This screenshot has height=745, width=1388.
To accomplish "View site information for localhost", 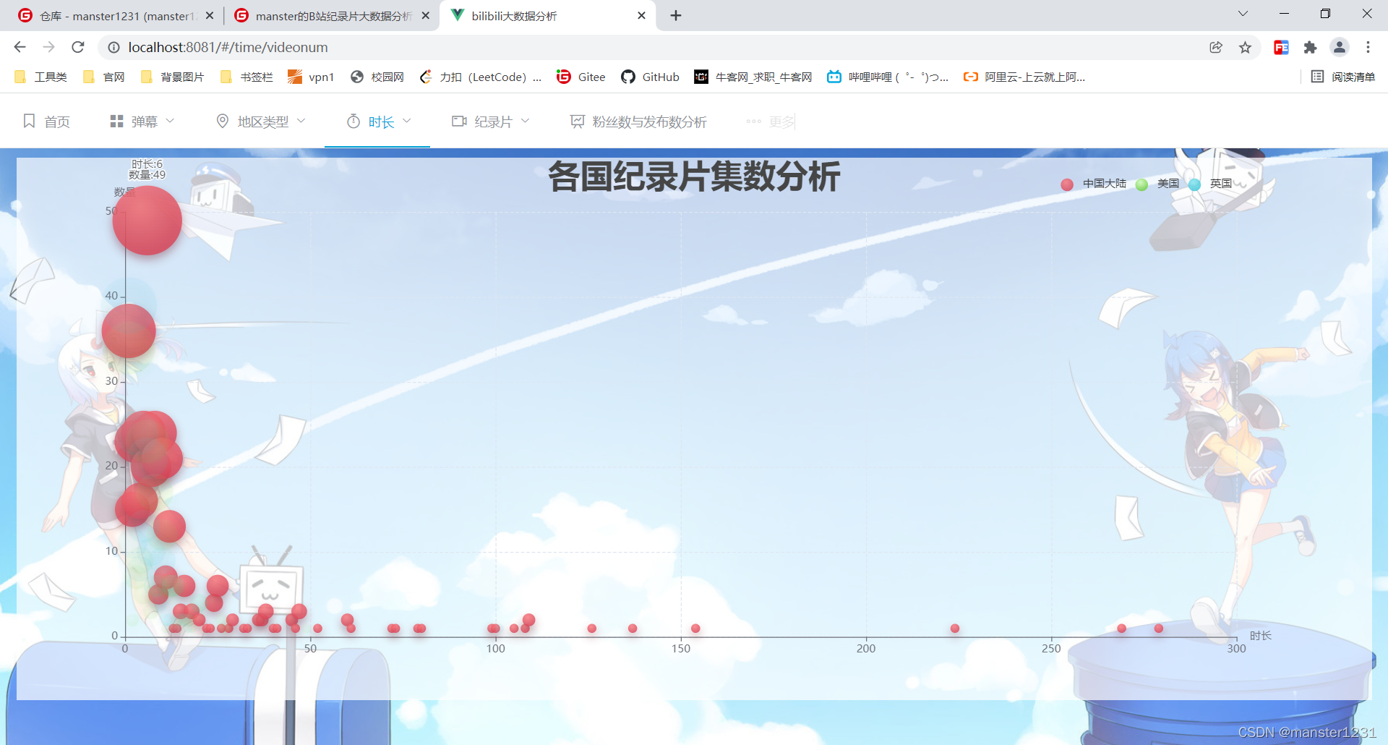I will coord(113,47).
